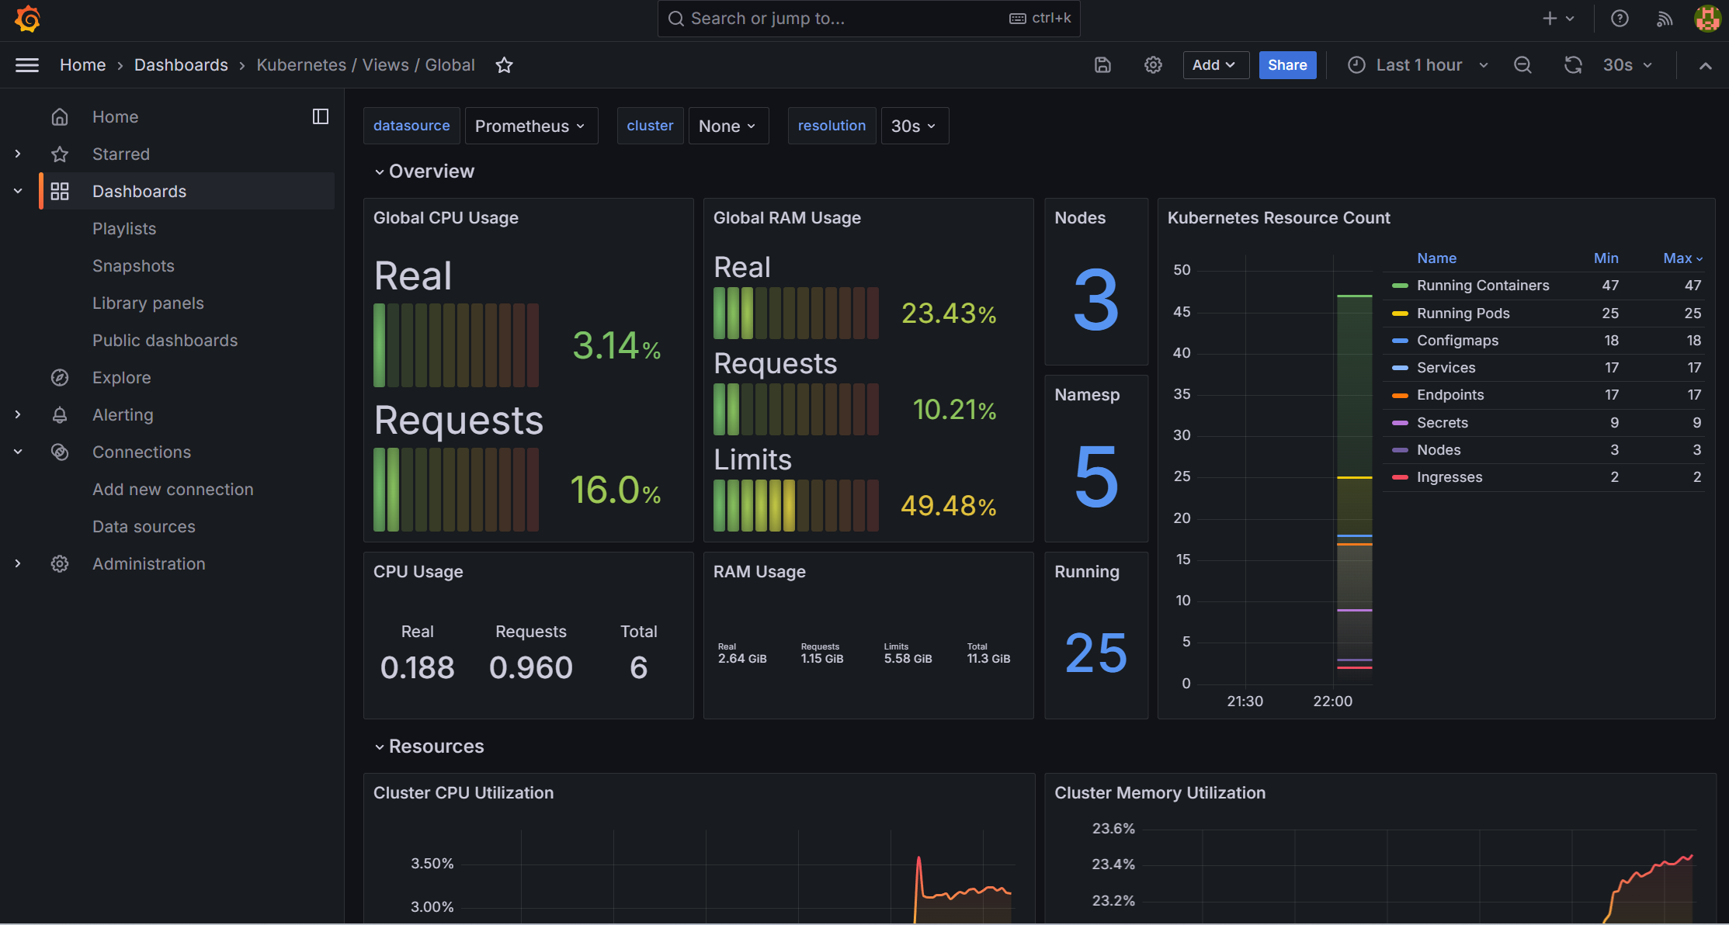Open the help question mark icon

[1620, 19]
